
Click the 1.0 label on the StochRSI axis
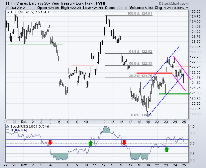pyautogui.click(x=192, y=127)
